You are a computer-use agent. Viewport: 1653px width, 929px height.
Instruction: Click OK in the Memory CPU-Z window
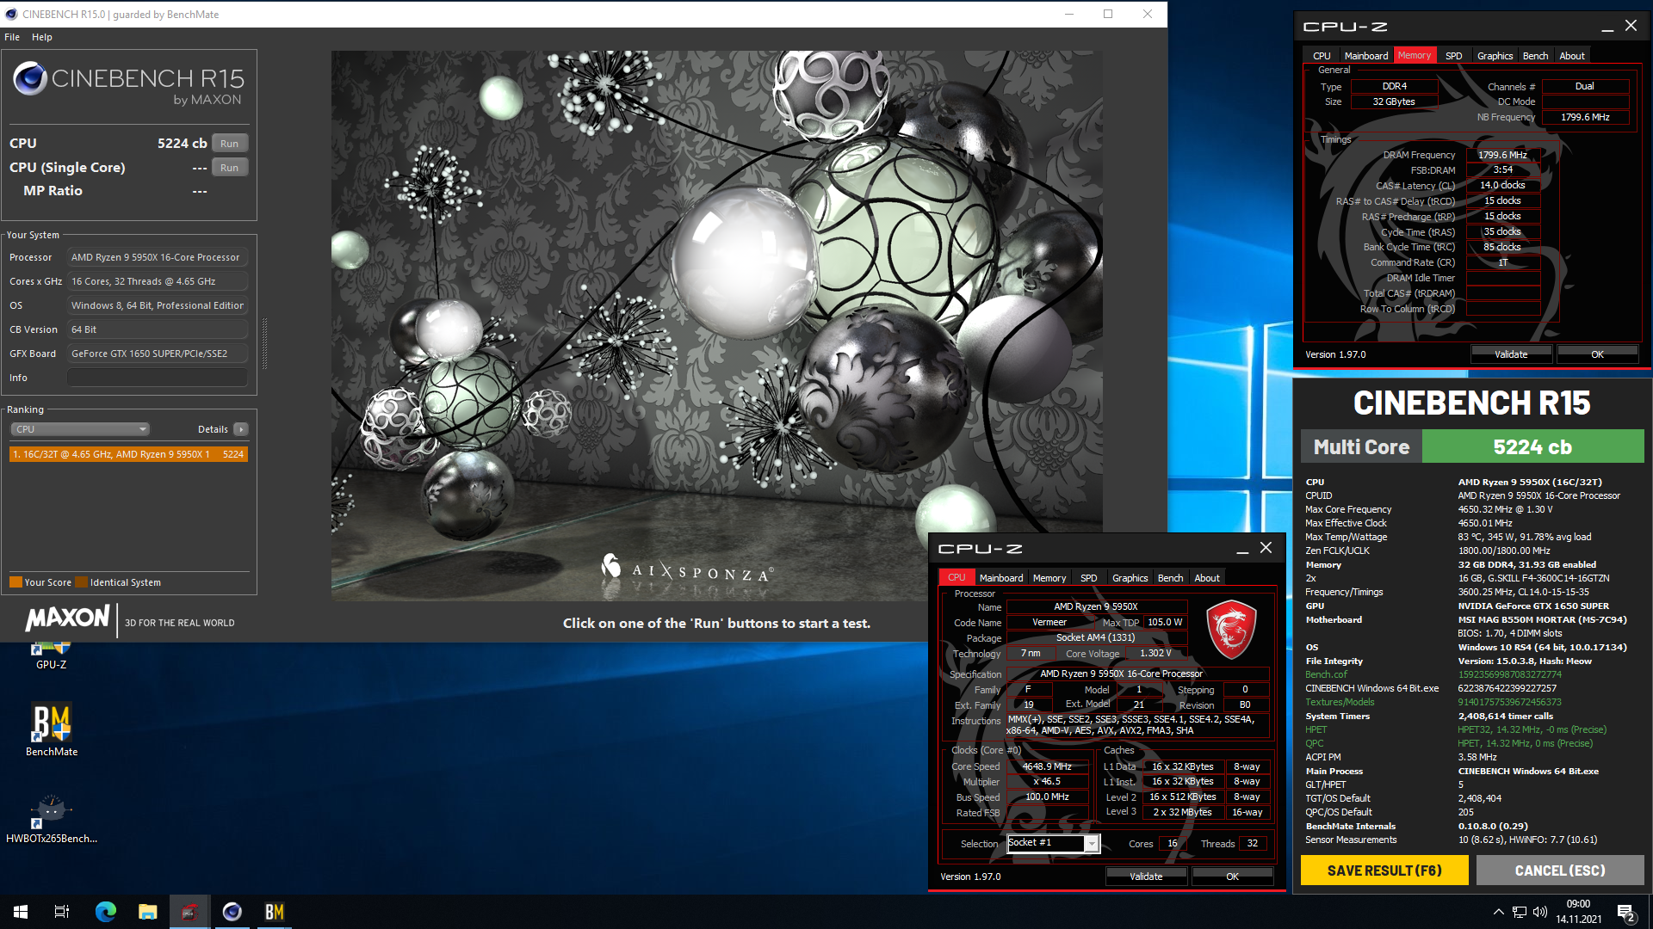[x=1597, y=354]
